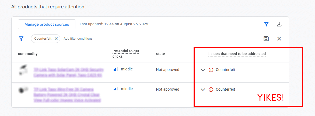
Task: Remove the Counterfeit filter chip
Action: (x=56, y=39)
